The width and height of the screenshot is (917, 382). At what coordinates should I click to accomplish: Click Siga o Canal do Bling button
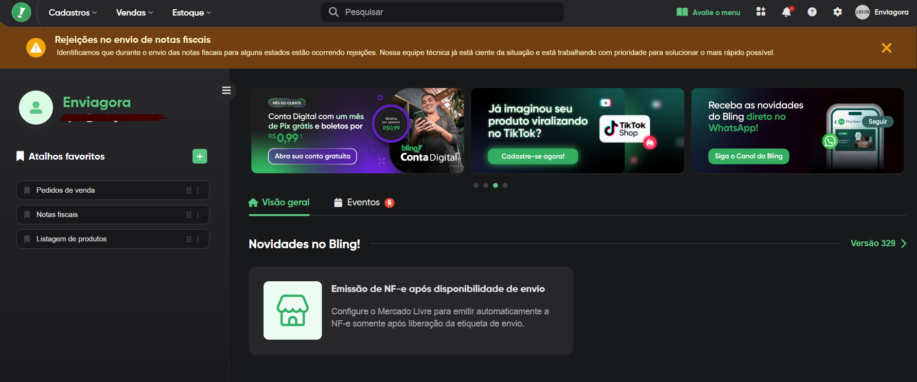click(749, 156)
